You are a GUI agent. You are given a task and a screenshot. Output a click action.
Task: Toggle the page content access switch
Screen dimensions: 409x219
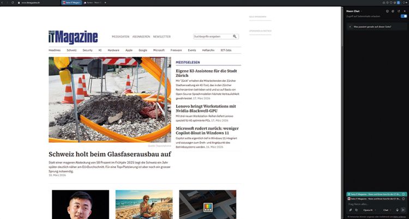[404, 17]
